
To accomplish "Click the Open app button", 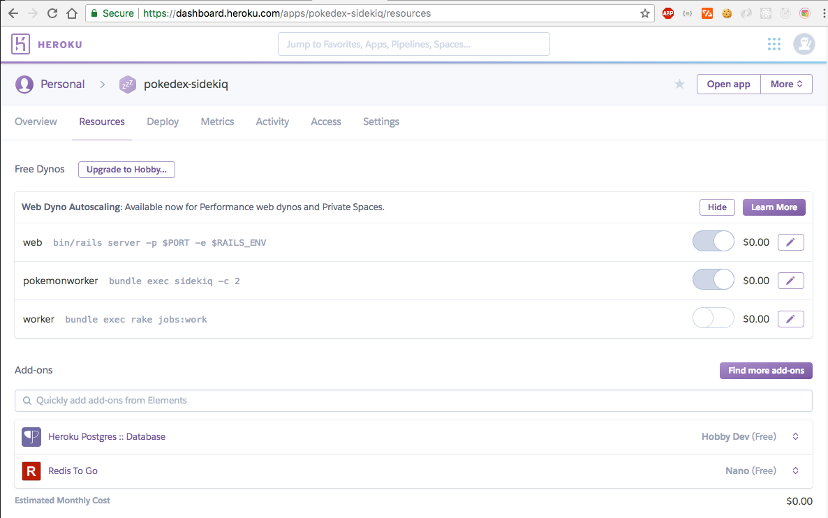I will 728,84.
